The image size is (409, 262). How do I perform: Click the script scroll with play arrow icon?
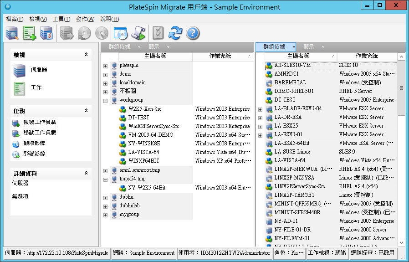tap(138, 33)
